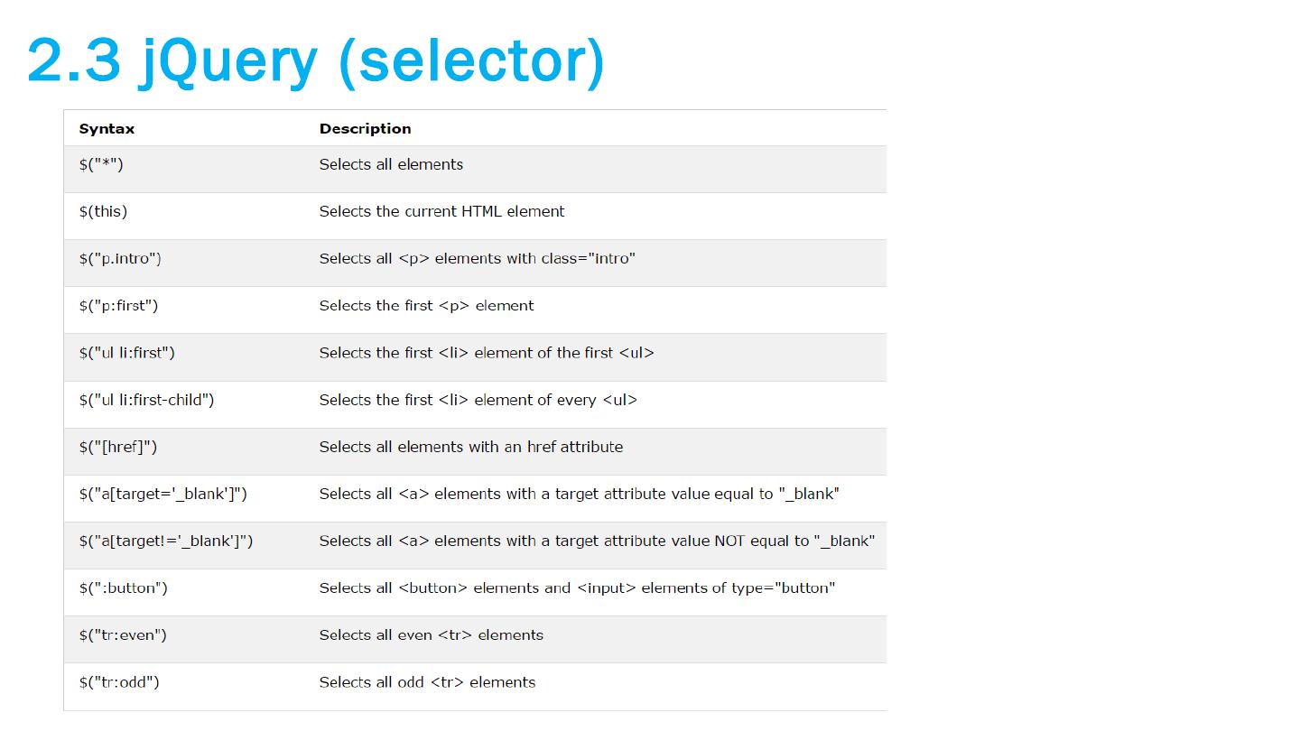
Task: Click the "2.3 jQuery (selector)" slide title
Action: coord(316,61)
